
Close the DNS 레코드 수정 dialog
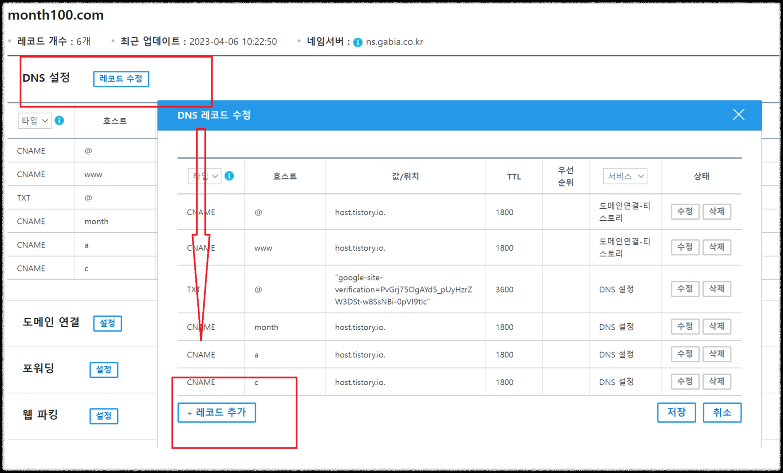[x=739, y=114]
